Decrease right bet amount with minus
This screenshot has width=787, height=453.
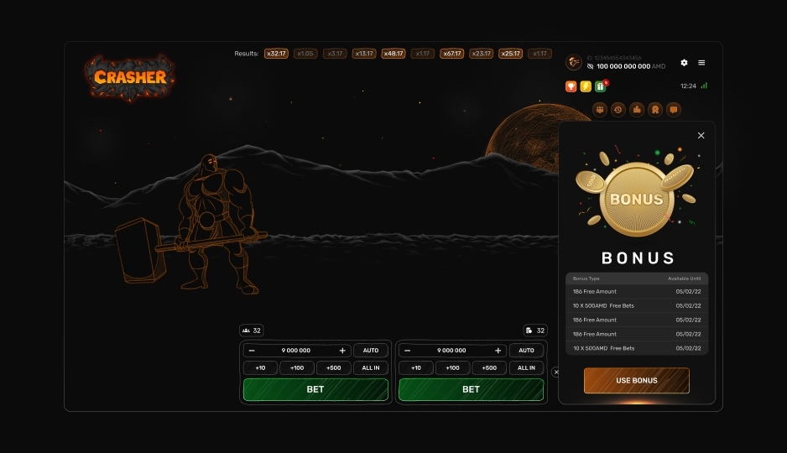coord(408,351)
